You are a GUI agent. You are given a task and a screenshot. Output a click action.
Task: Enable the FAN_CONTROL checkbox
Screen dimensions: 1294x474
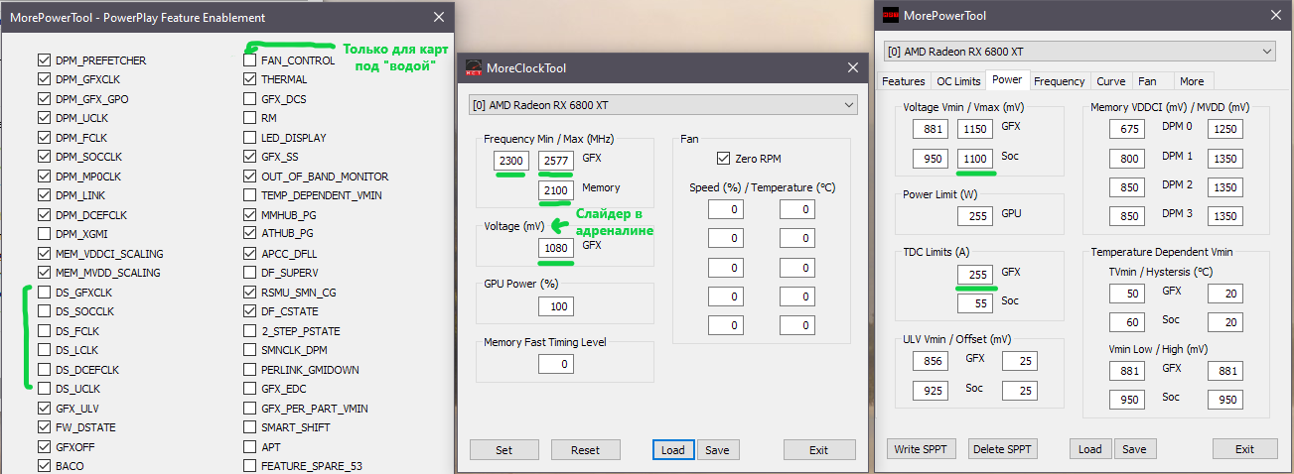[249, 60]
